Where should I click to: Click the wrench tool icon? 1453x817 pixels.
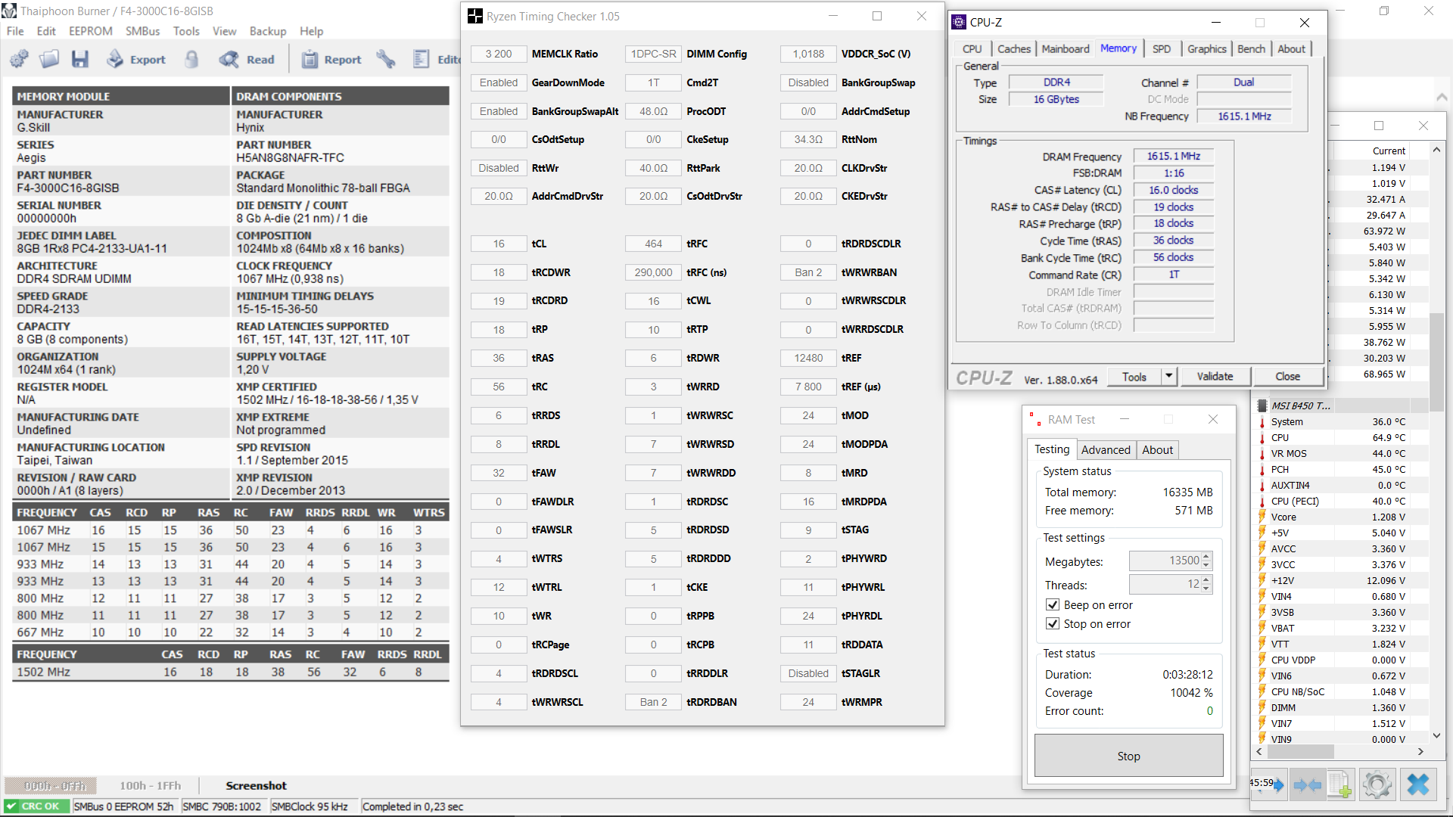386,59
